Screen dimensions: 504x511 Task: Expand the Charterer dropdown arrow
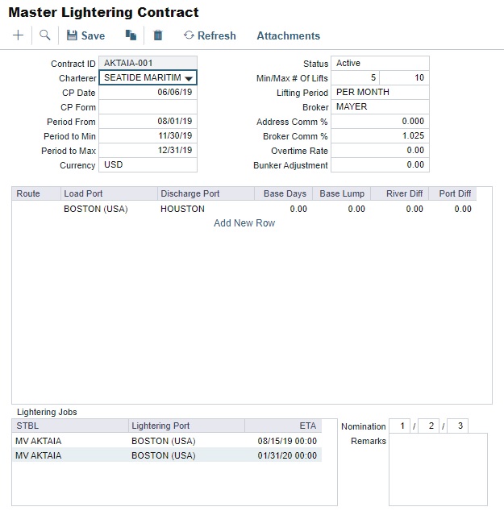click(189, 78)
